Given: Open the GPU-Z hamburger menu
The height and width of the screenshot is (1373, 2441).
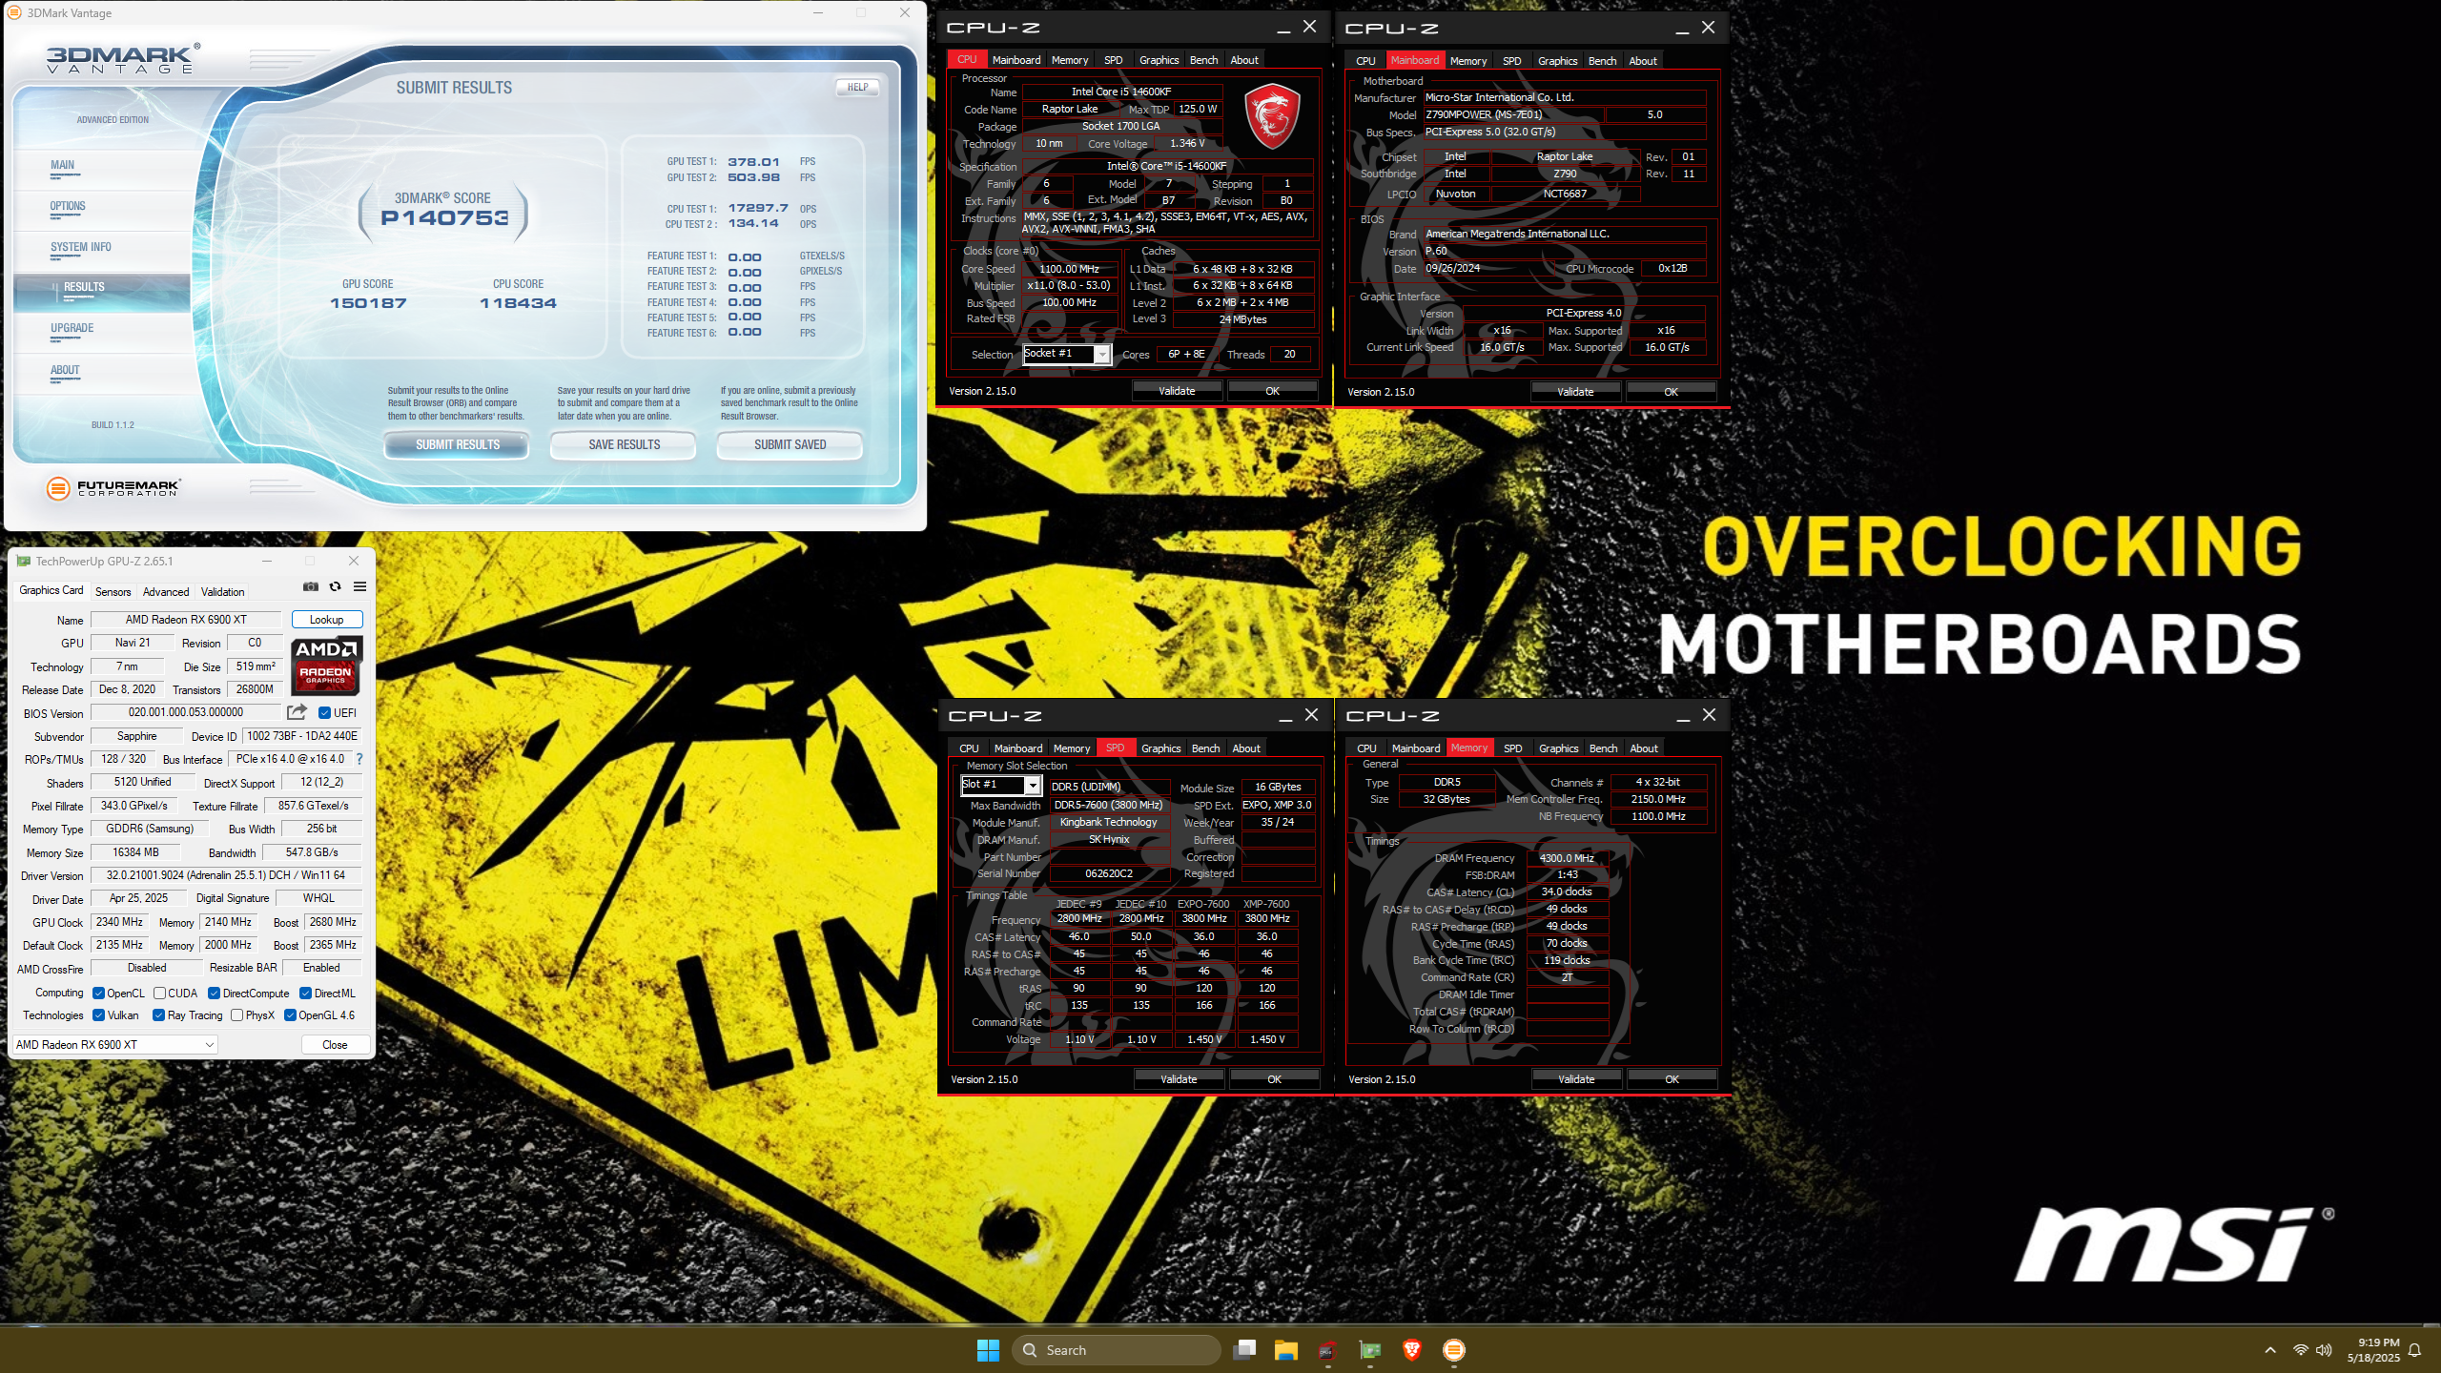Looking at the screenshot, I should 359,586.
